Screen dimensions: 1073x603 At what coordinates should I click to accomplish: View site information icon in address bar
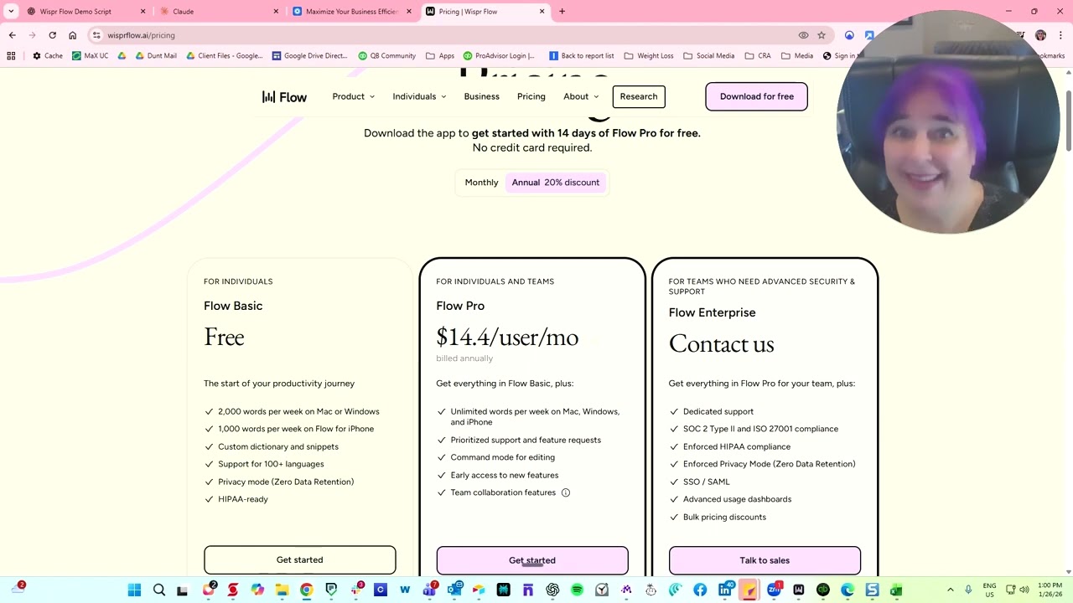coord(97,35)
